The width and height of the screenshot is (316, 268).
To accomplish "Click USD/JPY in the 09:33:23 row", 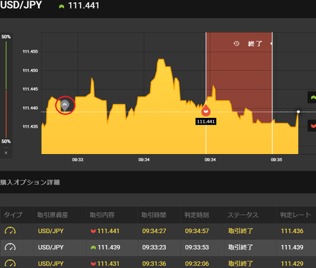I will click(x=51, y=248).
